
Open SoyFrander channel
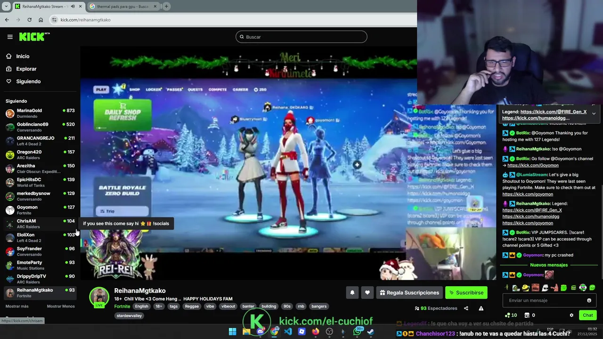[x=40, y=251]
